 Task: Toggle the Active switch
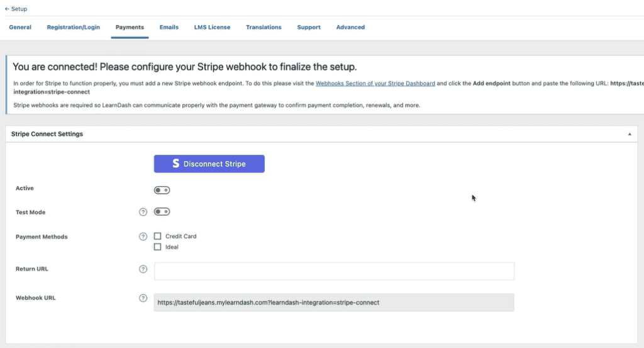[x=162, y=190]
